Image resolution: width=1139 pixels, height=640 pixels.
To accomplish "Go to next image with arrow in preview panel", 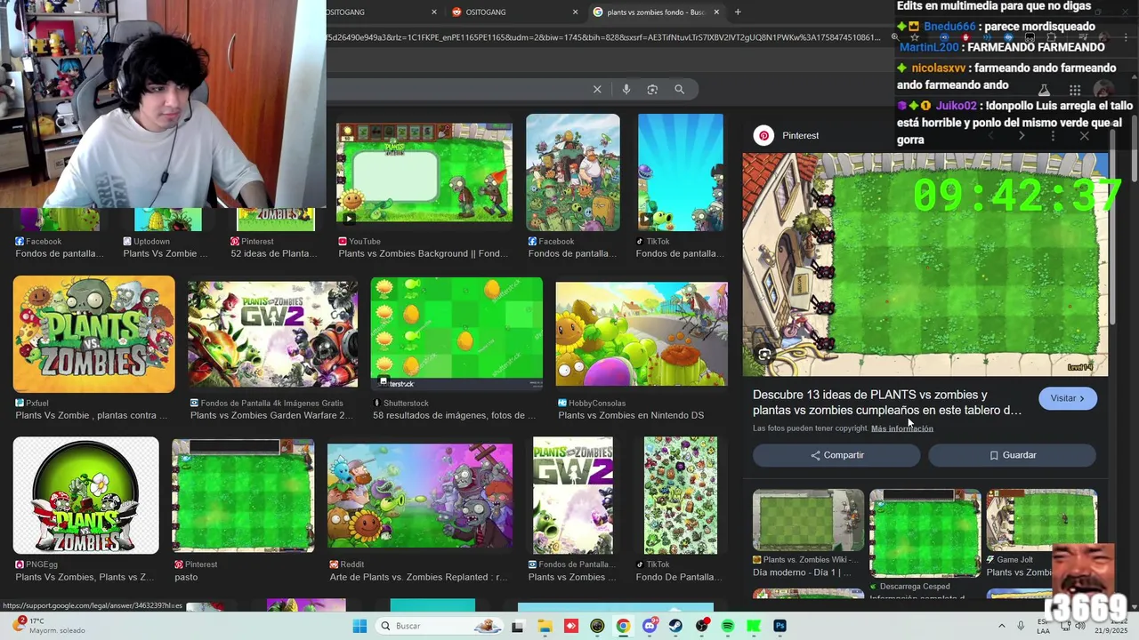I will pos(1022,136).
